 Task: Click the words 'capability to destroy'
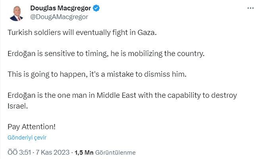(202, 95)
